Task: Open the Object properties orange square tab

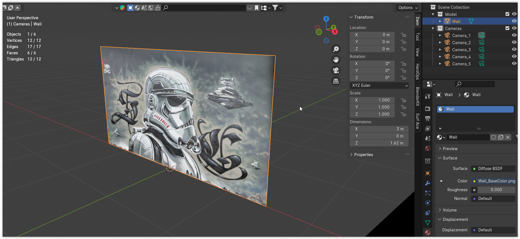Action: coord(428,173)
